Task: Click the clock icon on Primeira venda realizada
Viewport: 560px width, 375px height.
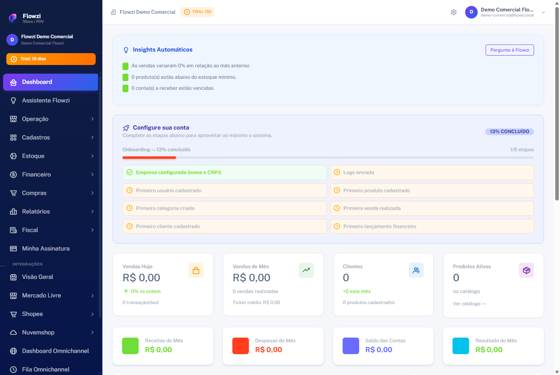Action: (337, 208)
